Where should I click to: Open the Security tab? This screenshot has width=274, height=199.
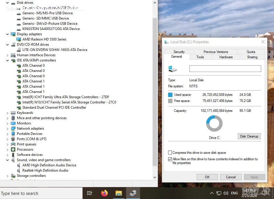(x=179, y=52)
